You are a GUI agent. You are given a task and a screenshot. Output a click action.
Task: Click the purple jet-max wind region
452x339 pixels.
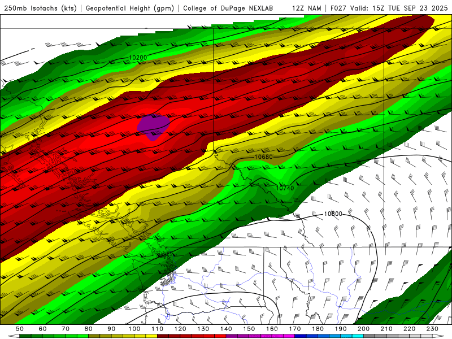pyautogui.click(x=153, y=126)
